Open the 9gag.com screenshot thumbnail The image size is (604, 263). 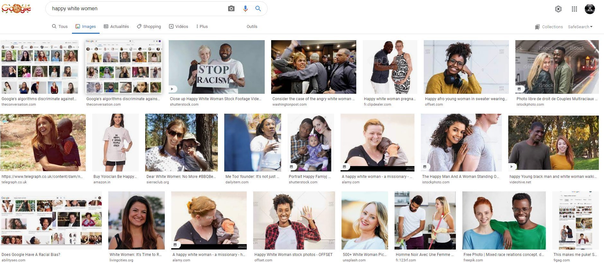pos(575,220)
